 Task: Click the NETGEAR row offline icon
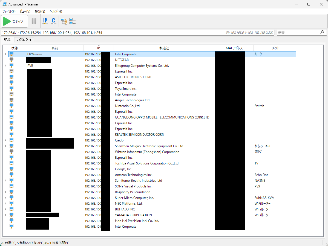click(x=11, y=60)
